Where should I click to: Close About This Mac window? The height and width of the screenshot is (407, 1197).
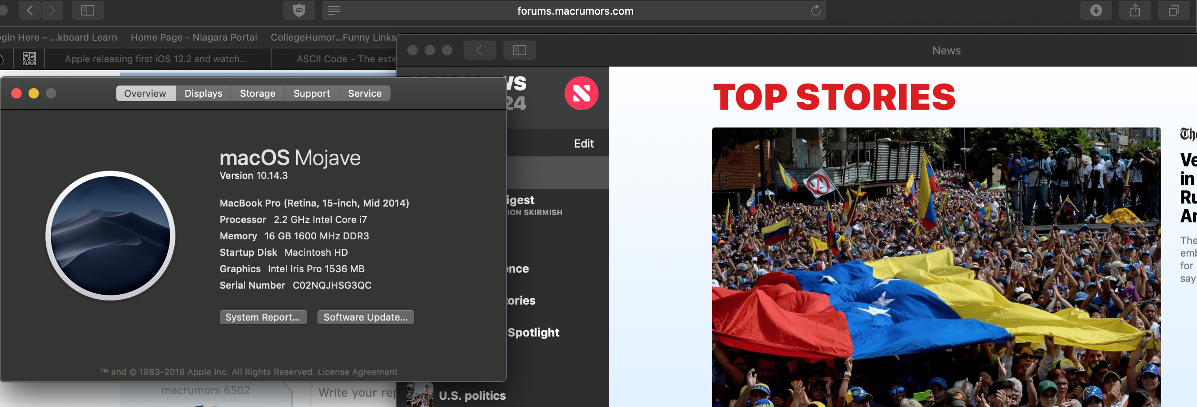point(16,93)
